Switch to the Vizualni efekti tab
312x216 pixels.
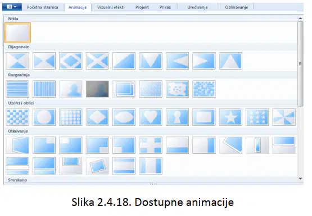pyautogui.click(x=111, y=7)
